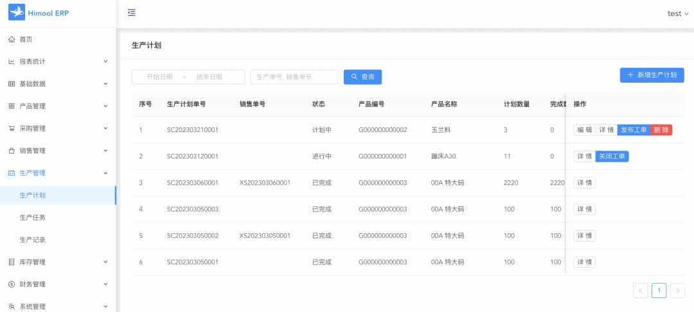Click 详情 for SC202303120001

pyautogui.click(x=584, y=156)
